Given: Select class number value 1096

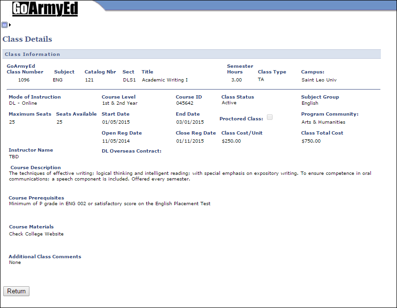Looking at the screenshot, I should (24, 80).
